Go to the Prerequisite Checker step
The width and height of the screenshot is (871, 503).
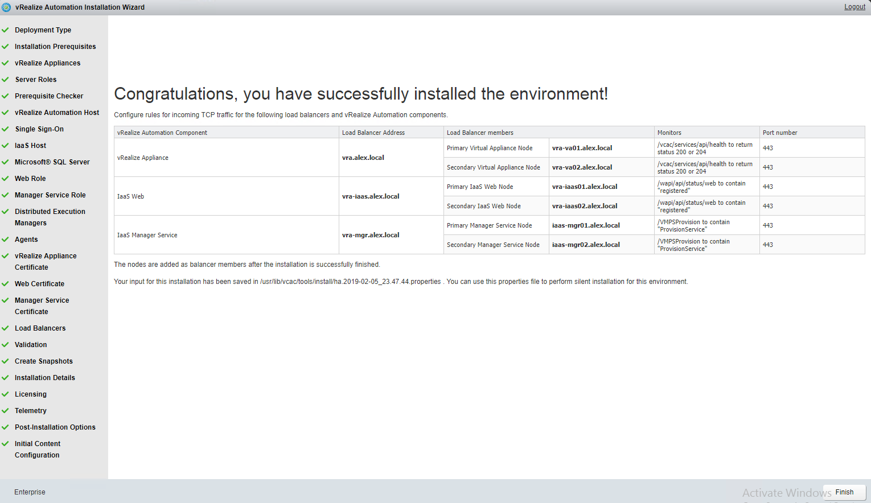[49, 96]
